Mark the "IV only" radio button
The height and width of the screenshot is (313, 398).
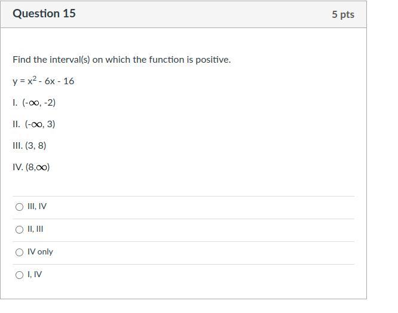(x=19, y=252)
